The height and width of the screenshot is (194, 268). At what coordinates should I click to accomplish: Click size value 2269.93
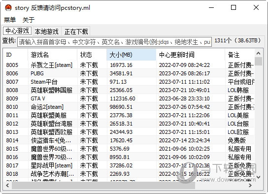click(120, 174)
